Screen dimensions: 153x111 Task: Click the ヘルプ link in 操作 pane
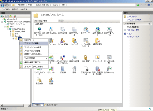(129, 34)
